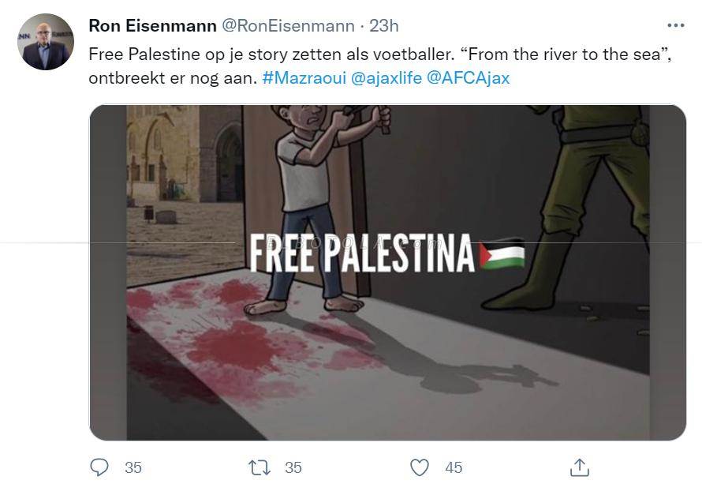Click the like count of 45
This screenshot has height=499, width=702.
click(x=454, y=467)
